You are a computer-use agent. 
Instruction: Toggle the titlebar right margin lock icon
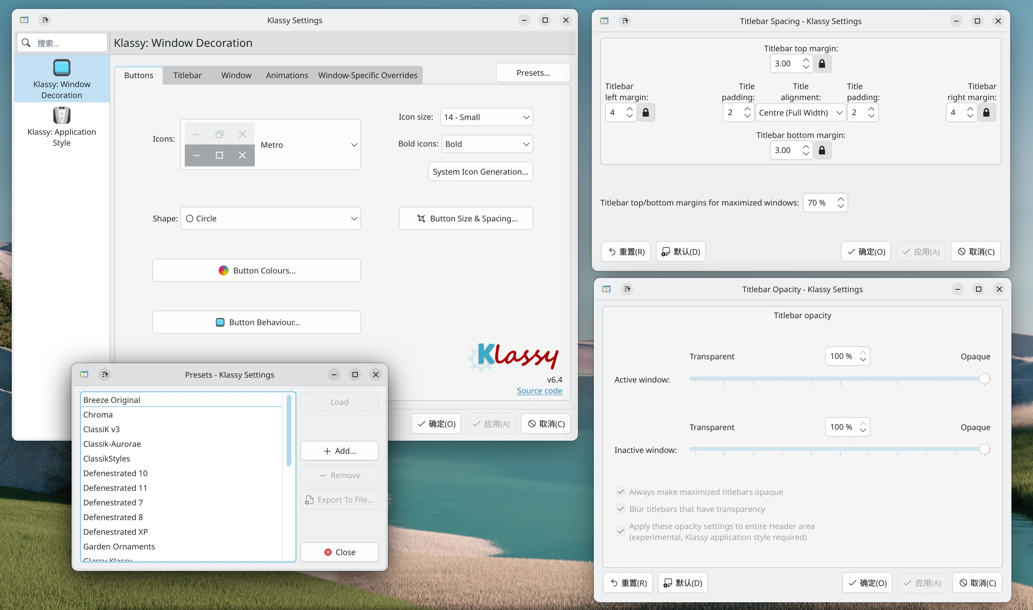tap(986, 113)
